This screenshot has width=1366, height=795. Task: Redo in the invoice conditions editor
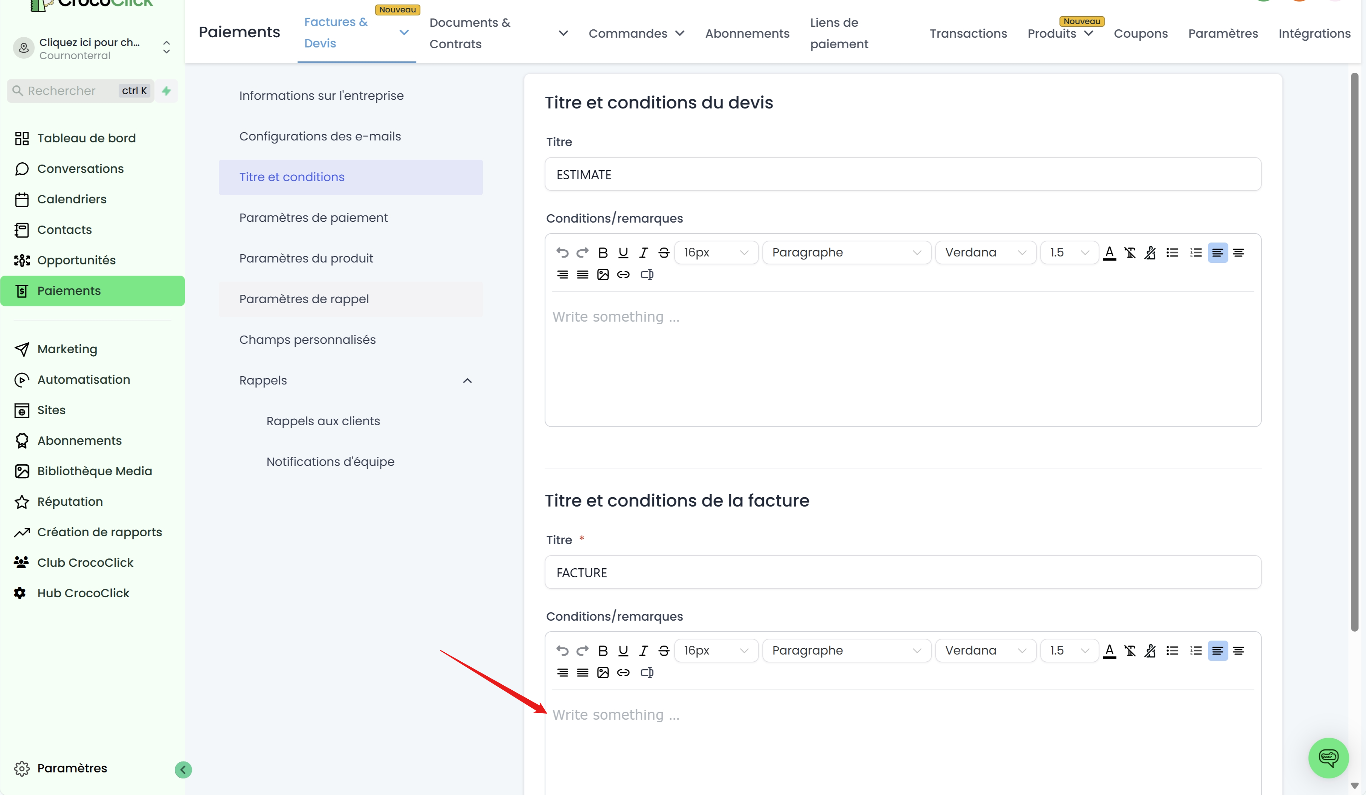pos(582,650)
